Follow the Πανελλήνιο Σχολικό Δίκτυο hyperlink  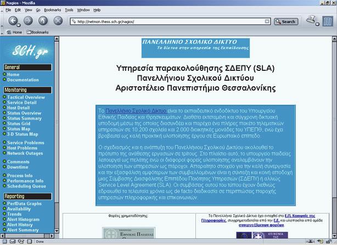pyautogui.click(x=136, y=111)
